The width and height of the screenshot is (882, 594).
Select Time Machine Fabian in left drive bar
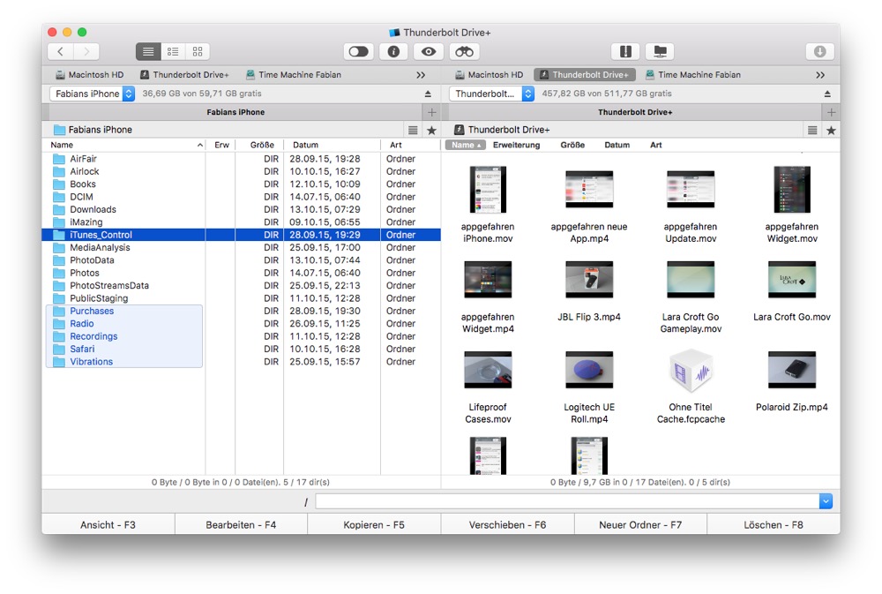coord(294,75)
